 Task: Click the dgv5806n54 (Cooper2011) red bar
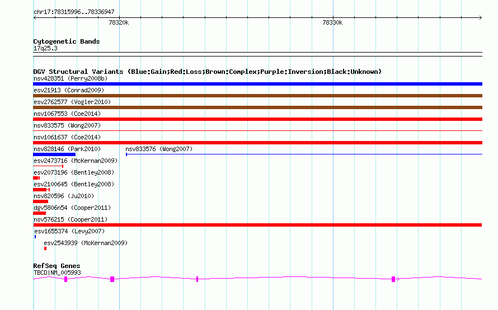[x=39, y=213]
